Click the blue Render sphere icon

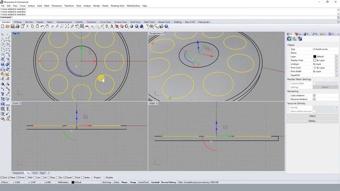pos(142,27)
